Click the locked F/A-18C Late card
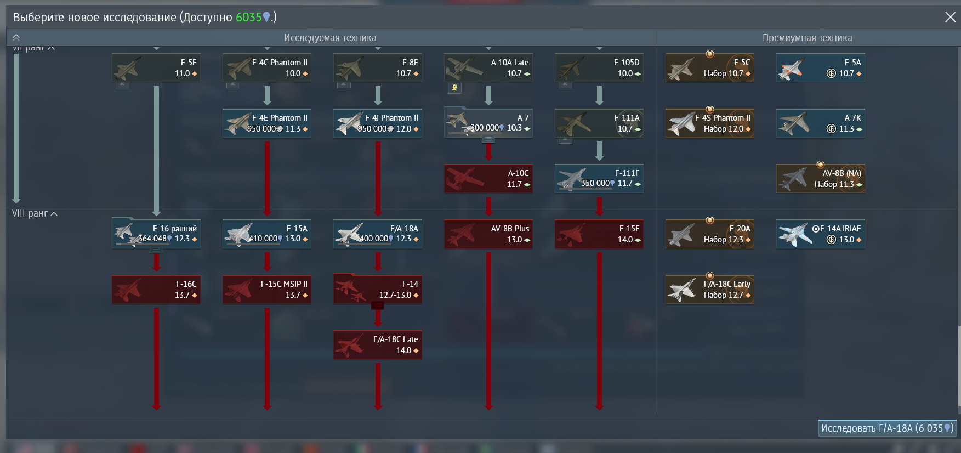Screen dimensions: 961x453 (x=378, y=345)
